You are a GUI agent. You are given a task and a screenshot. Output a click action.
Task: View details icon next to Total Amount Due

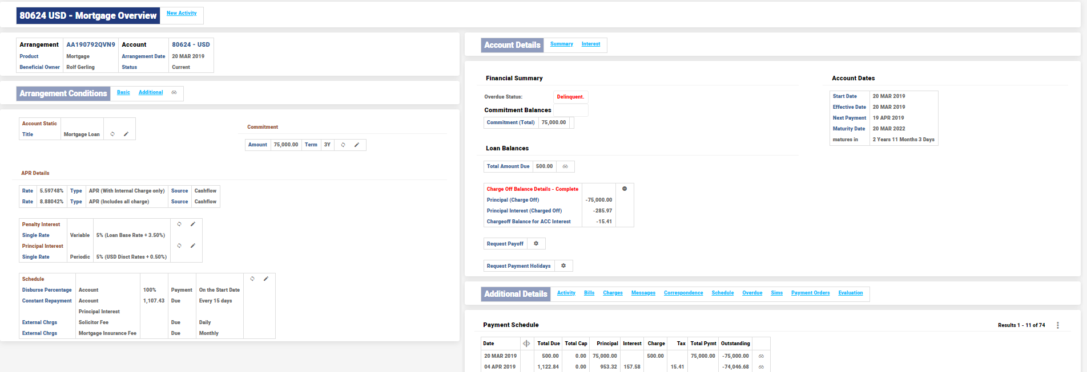565,166
